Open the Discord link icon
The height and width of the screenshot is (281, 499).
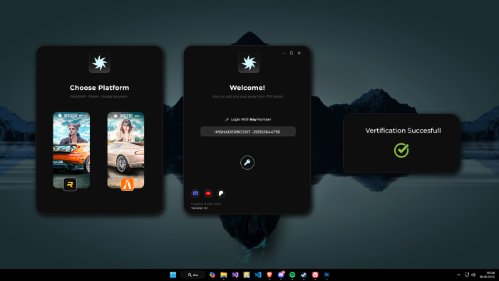pos(195,193)
